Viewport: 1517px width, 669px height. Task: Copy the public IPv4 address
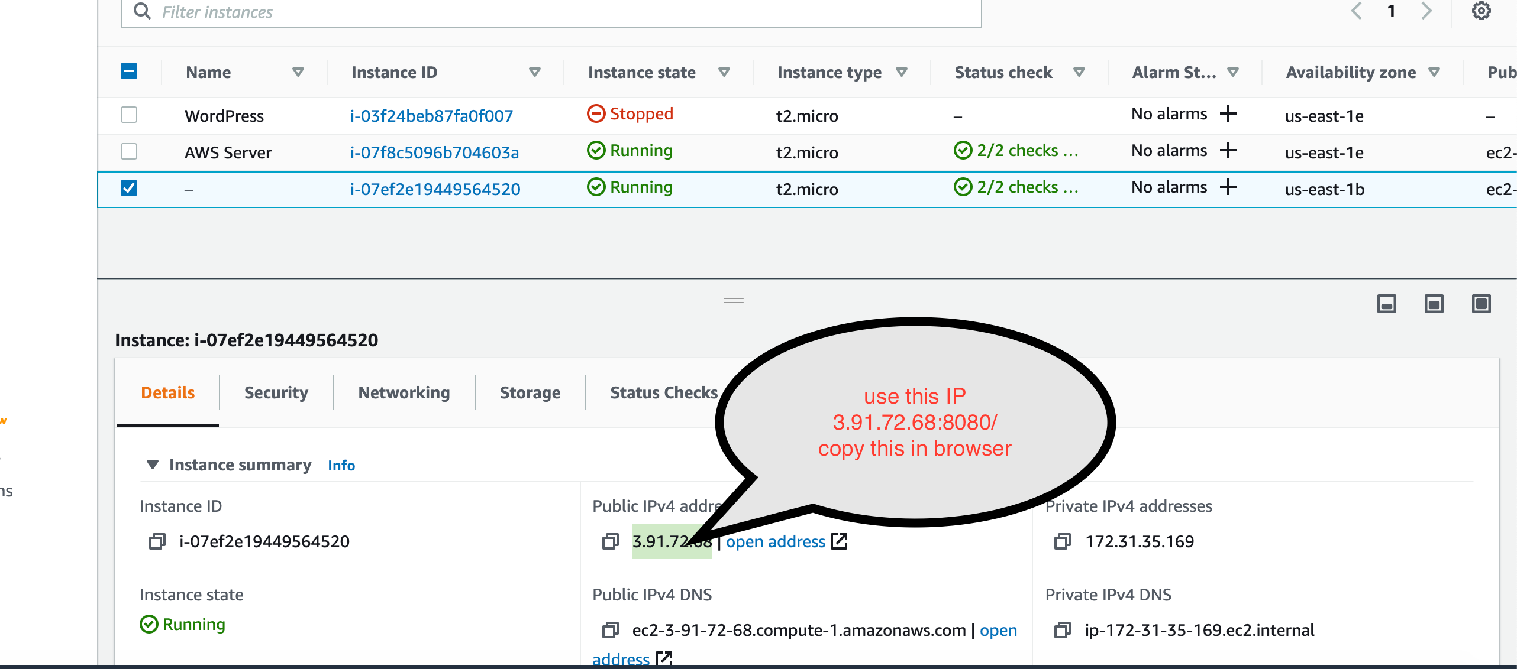pos(610,541)
